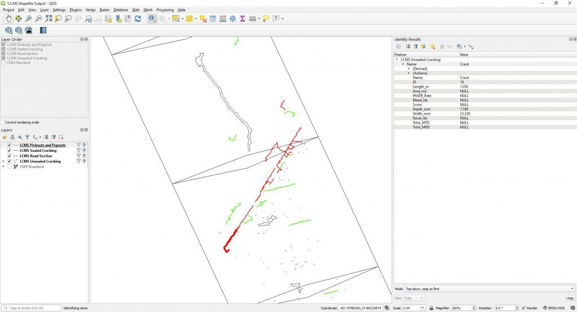Screen dimensions: 577x312
Task: Click the Text Annotation icon
Action: pyautogui.click(x=276, y=19)
